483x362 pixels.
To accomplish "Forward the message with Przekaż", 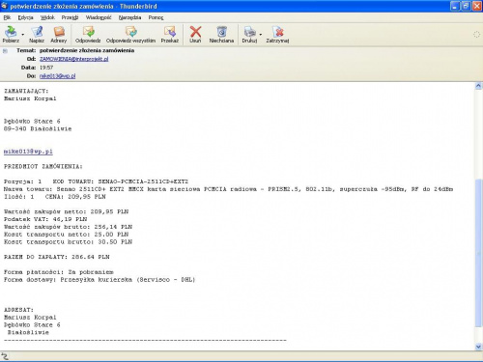I will tap(170, 35).
